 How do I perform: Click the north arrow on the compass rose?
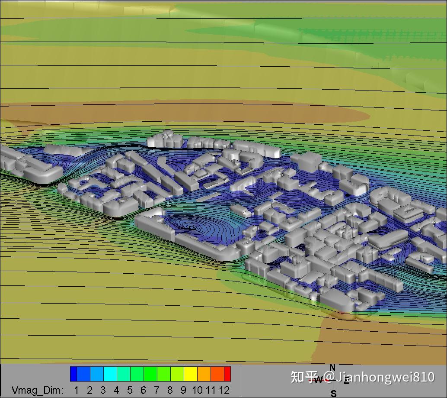click(x=332, y=367)
